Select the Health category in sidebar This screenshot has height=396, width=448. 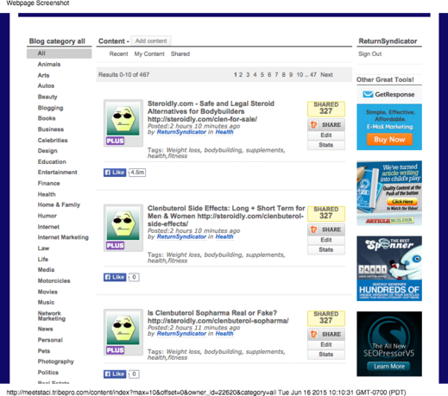[47, 195]
